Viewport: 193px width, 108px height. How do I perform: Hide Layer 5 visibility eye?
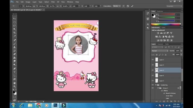[153, 81]
